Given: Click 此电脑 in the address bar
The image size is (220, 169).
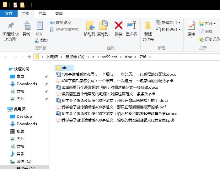Looking at the screenshot, I should [x=52, y=57].
